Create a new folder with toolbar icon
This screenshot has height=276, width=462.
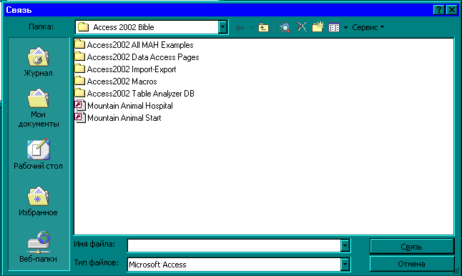(x=318, y=26)
